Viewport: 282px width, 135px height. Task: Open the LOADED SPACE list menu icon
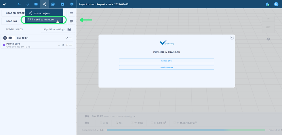[x=71, y=13]
